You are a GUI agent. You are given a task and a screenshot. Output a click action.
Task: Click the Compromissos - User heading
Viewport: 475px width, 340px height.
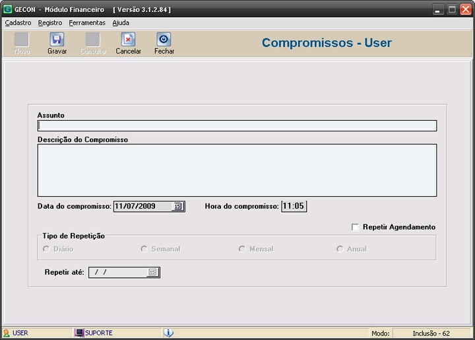pos(327,43)
